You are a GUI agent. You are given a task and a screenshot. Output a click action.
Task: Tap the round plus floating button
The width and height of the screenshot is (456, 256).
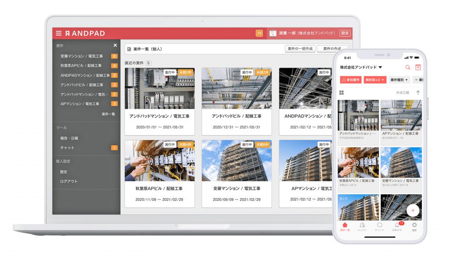(x=413, y=210)
